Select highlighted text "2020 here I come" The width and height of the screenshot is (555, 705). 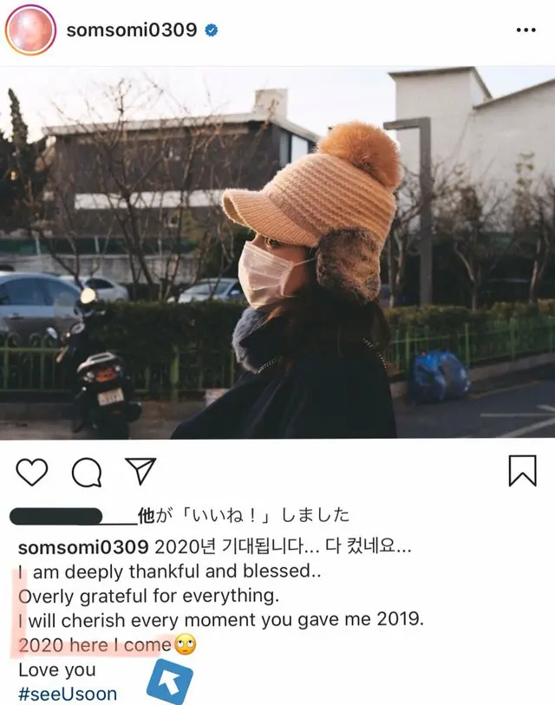[95, 645]
